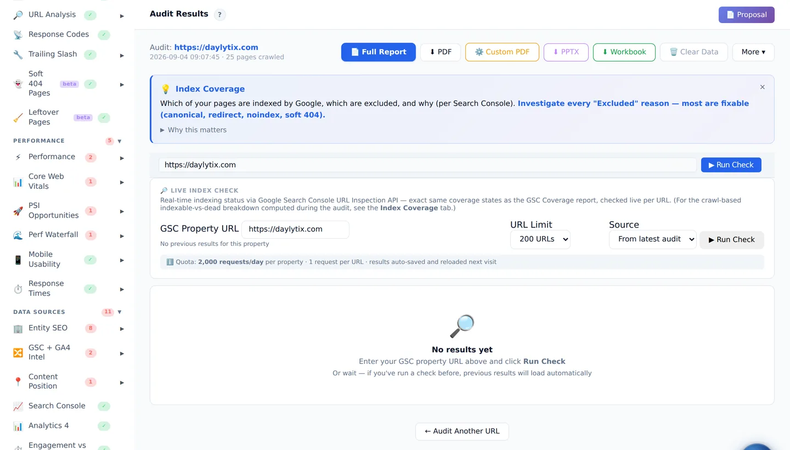
Task: Collapse the DATA SOURCES section
Action: click(120, 312)
